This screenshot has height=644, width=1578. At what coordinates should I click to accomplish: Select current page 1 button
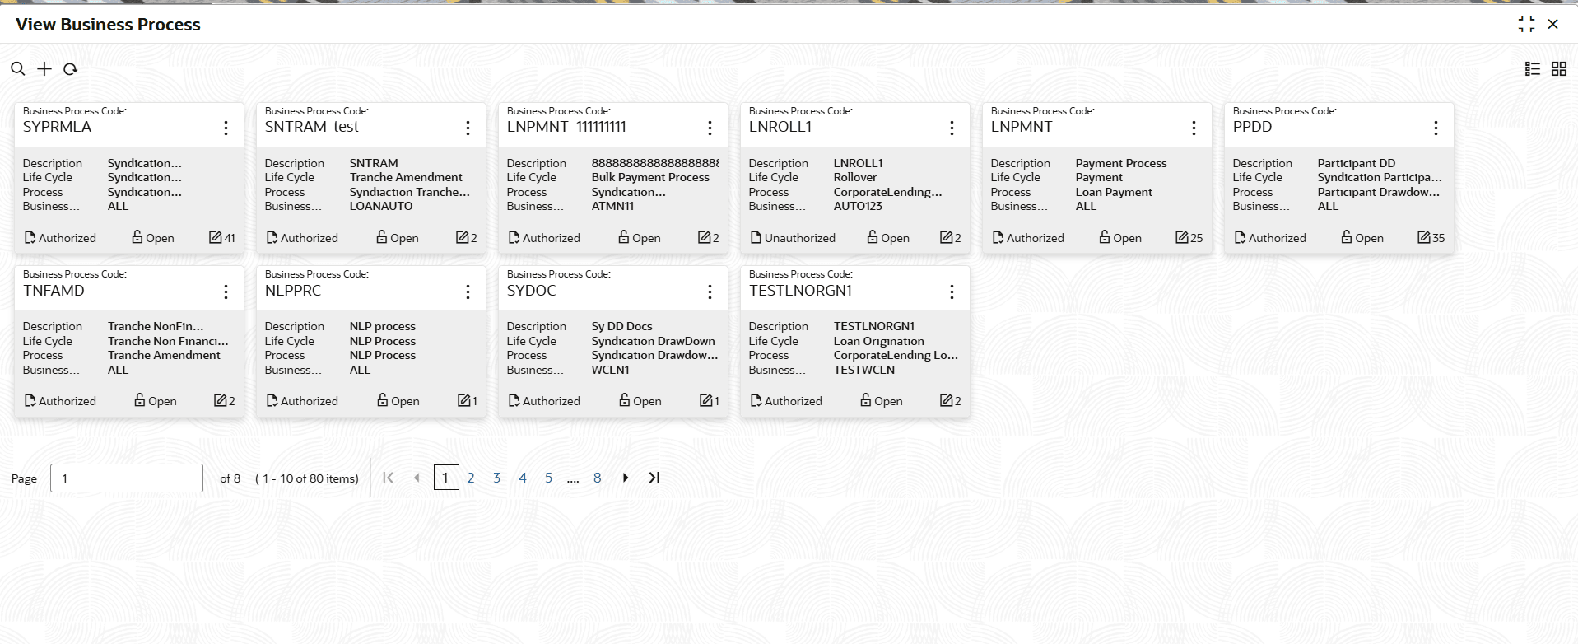click(x=446, y=478)
